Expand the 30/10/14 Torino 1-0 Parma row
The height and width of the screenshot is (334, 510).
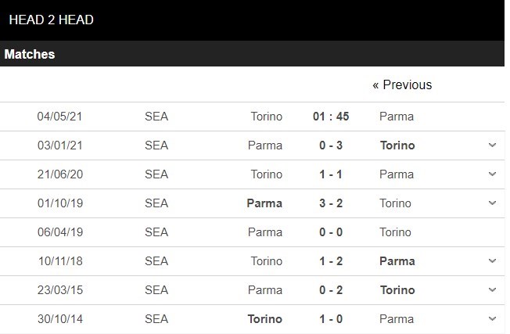pyautogui.click(x=492, y=319)
